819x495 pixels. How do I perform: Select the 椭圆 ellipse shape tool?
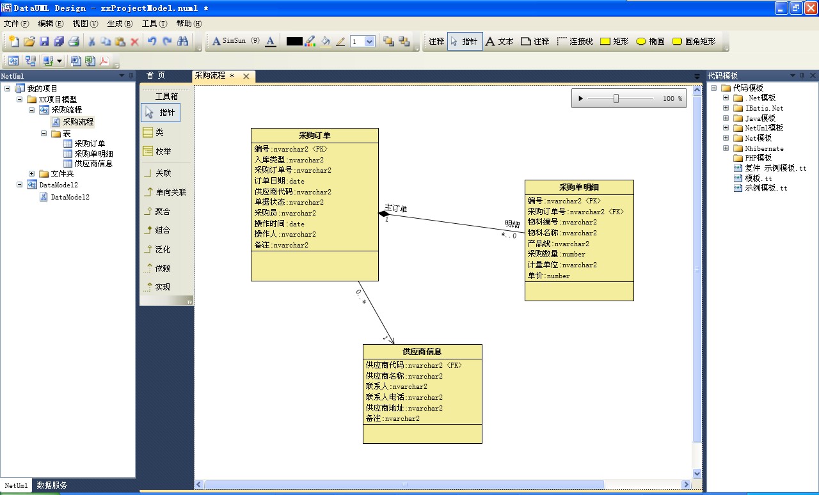pos(650,41)
